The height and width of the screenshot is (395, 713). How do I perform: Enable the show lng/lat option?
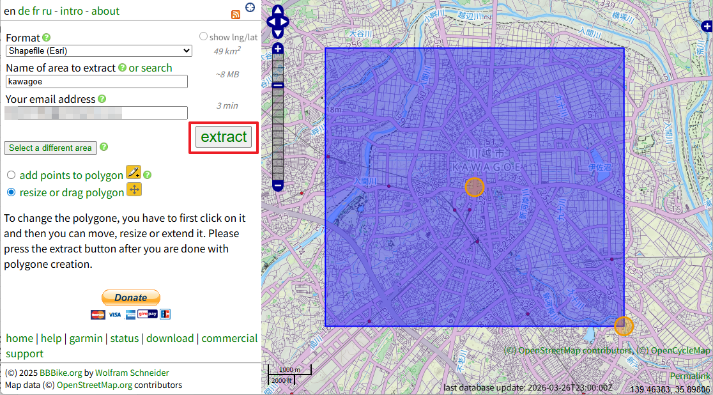pos(203,36)
